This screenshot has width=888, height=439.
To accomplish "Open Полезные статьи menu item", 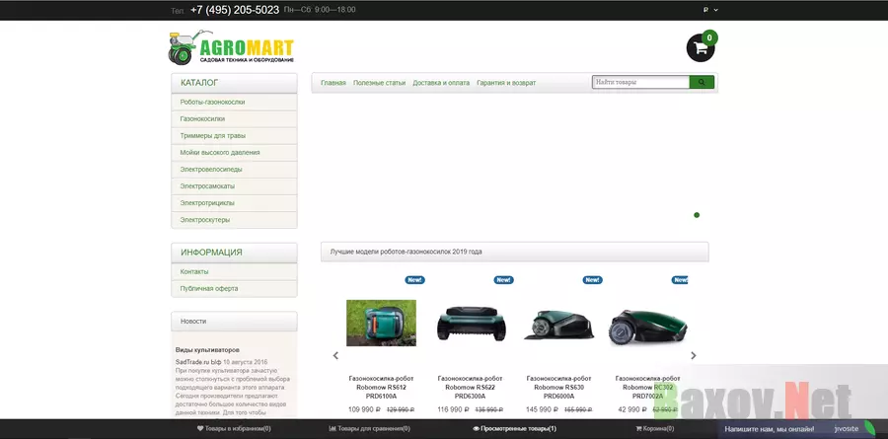I will coord(380,83).
